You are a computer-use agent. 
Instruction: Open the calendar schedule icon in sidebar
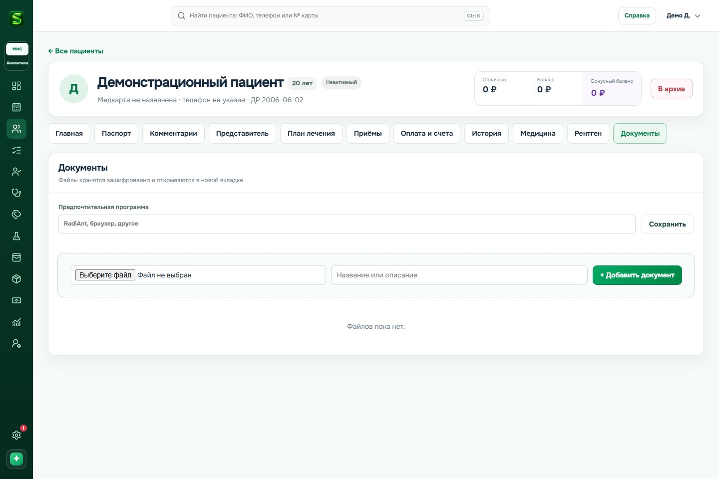pyautogui.click(x=16, y=107)
